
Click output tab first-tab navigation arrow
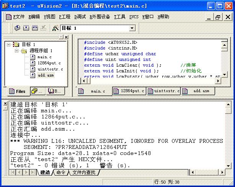click(x=13, y=173)
